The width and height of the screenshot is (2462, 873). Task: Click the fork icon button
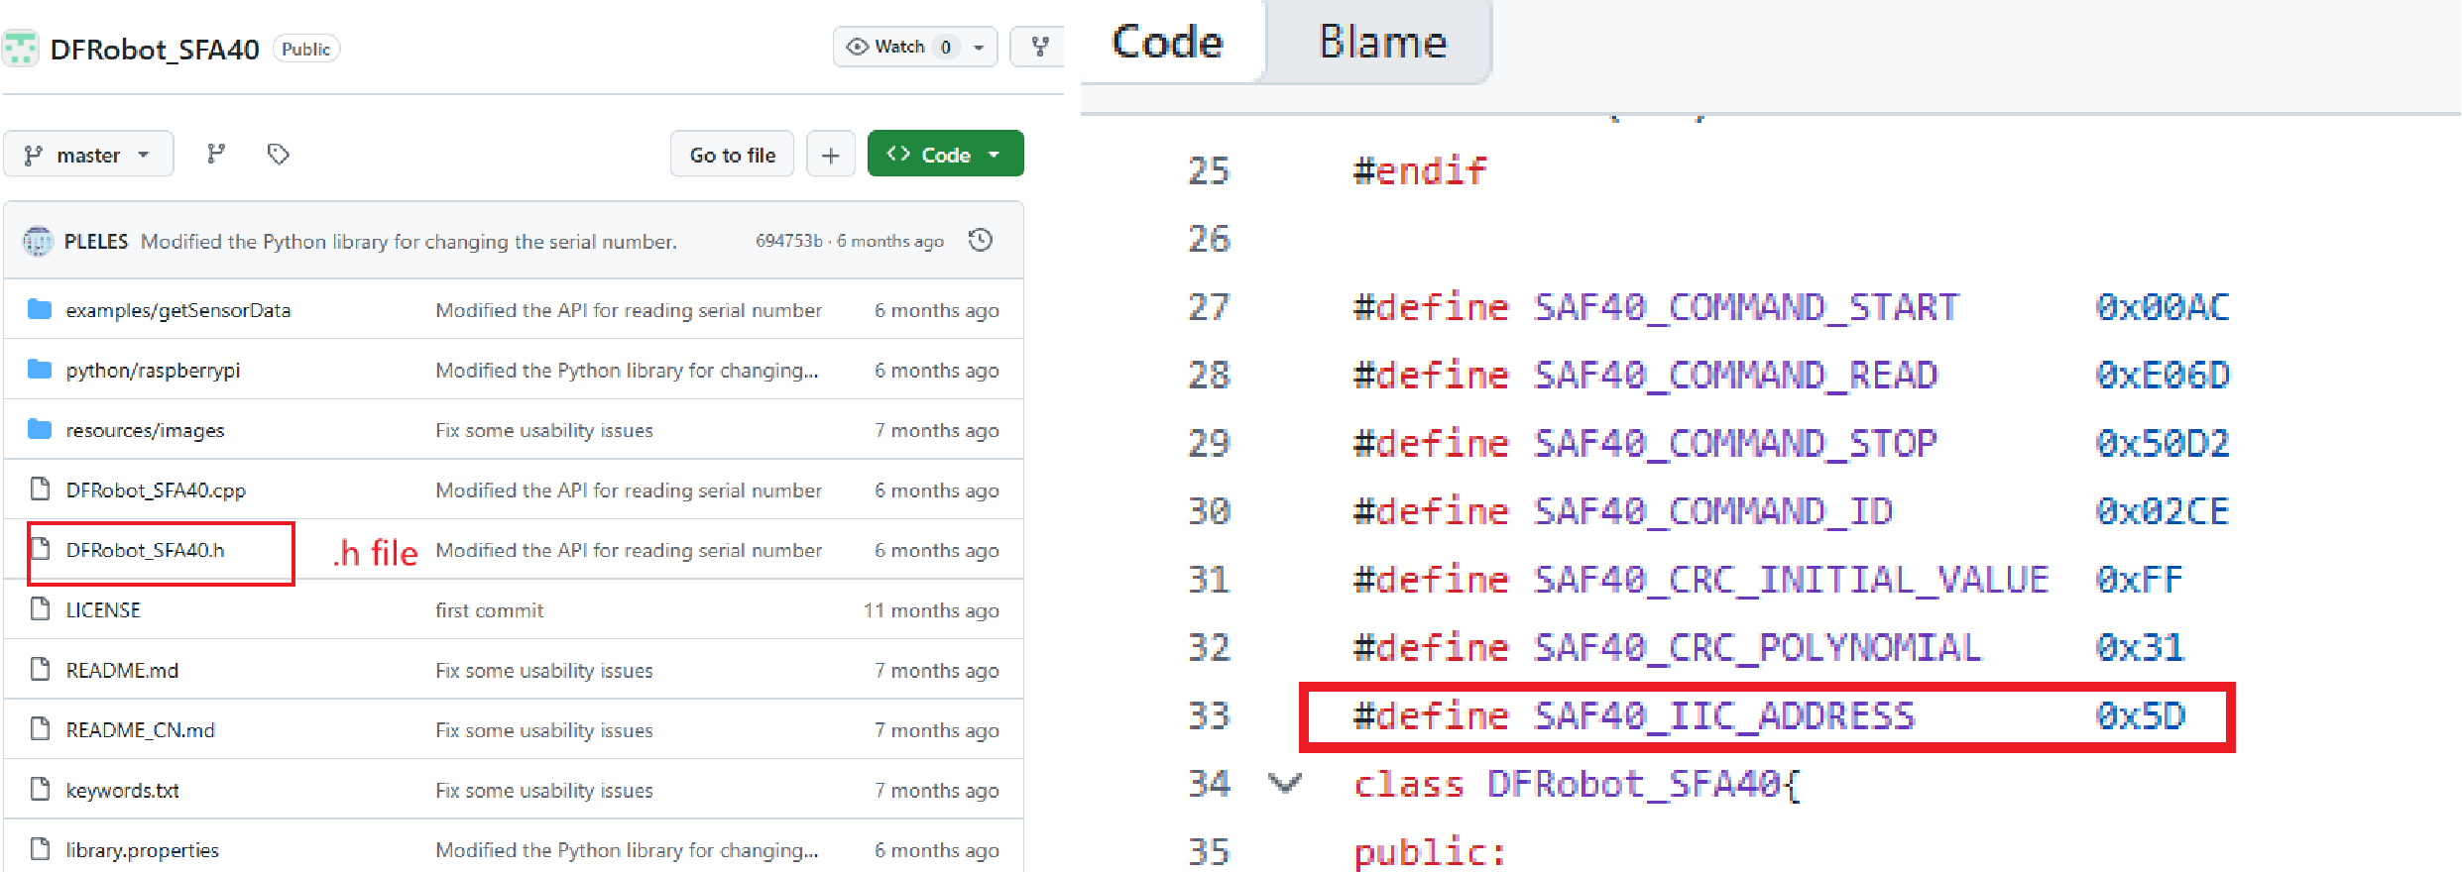pos(1039,47)
